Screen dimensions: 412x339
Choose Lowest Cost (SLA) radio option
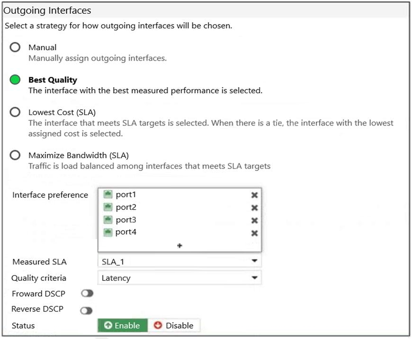click(16, 112)
